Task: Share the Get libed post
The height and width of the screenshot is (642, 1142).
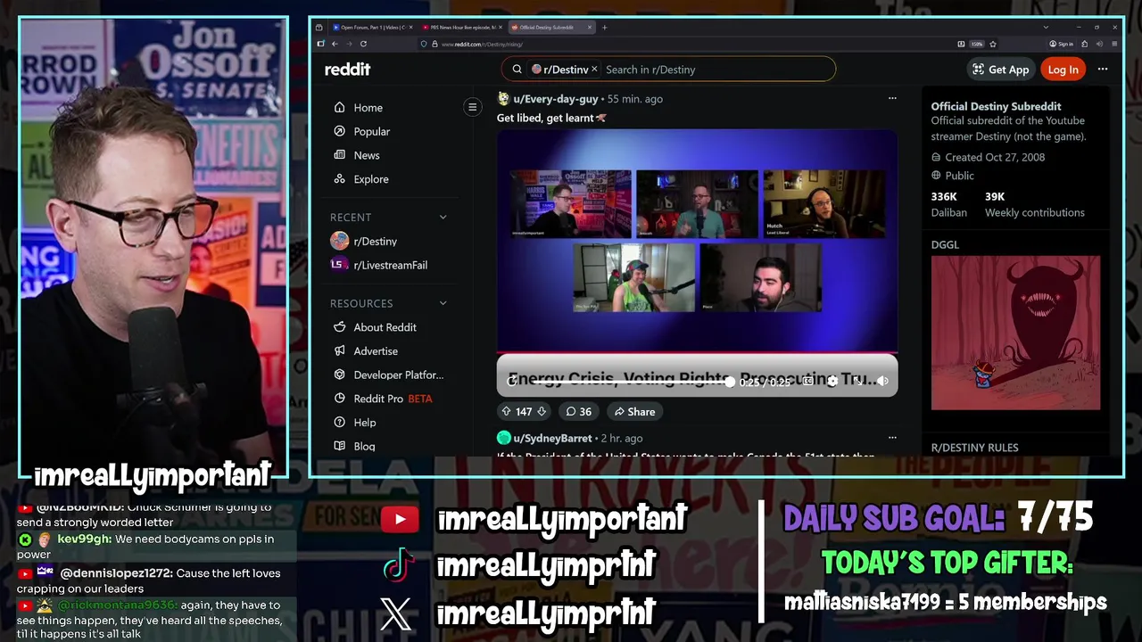Action: tap(633, 412)
